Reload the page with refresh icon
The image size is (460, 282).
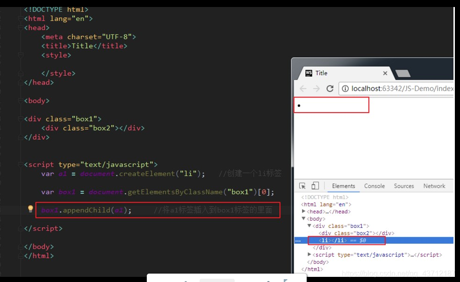click(x=330, y=89)
